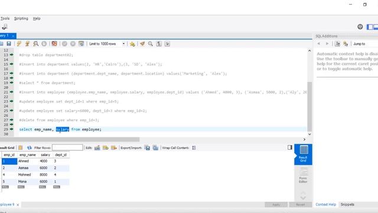The image size is (378, 213).
Task: Click editor scrollbar down arrow
Action: (x=309, y=134)
